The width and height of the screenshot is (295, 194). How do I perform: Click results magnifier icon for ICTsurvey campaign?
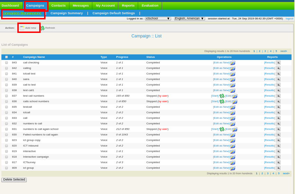pyautogui.click(x=278, y=162)
